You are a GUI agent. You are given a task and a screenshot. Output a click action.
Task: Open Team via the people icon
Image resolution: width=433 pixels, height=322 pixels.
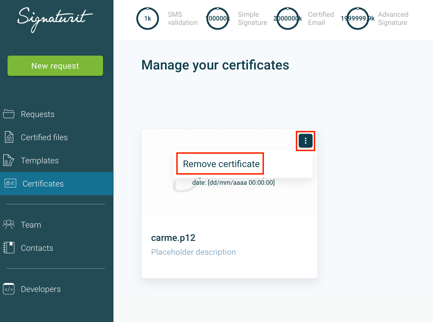(x=9, y=224)
